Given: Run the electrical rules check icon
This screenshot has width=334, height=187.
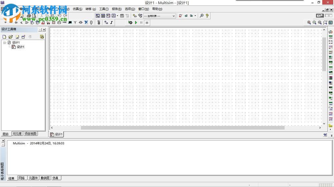Looking at the screenshot, I should point(180,16).
